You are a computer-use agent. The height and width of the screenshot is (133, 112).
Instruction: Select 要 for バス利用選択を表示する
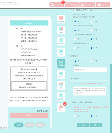[75, 48]
